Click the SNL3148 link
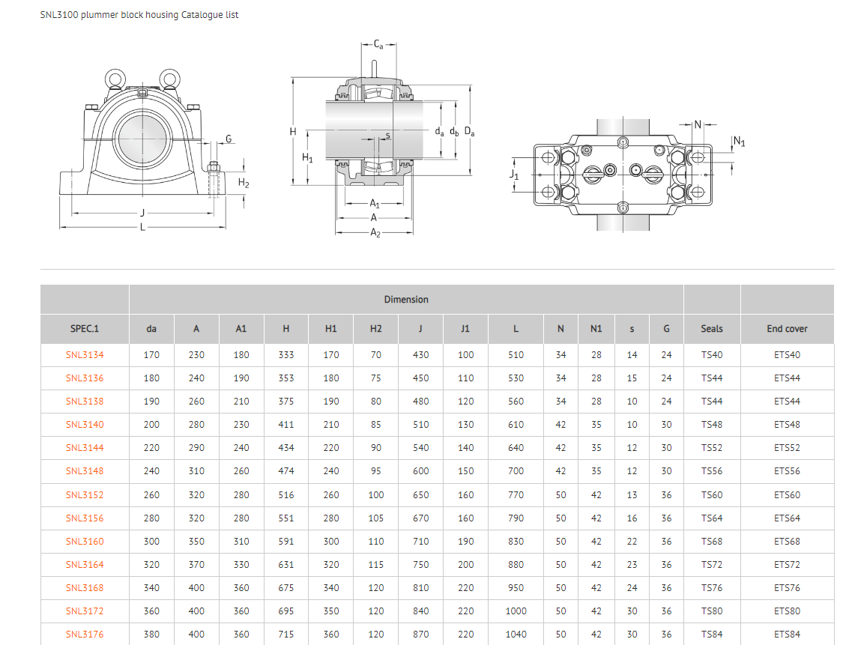This screenshot has height=645, width=846. click(85, 471)
